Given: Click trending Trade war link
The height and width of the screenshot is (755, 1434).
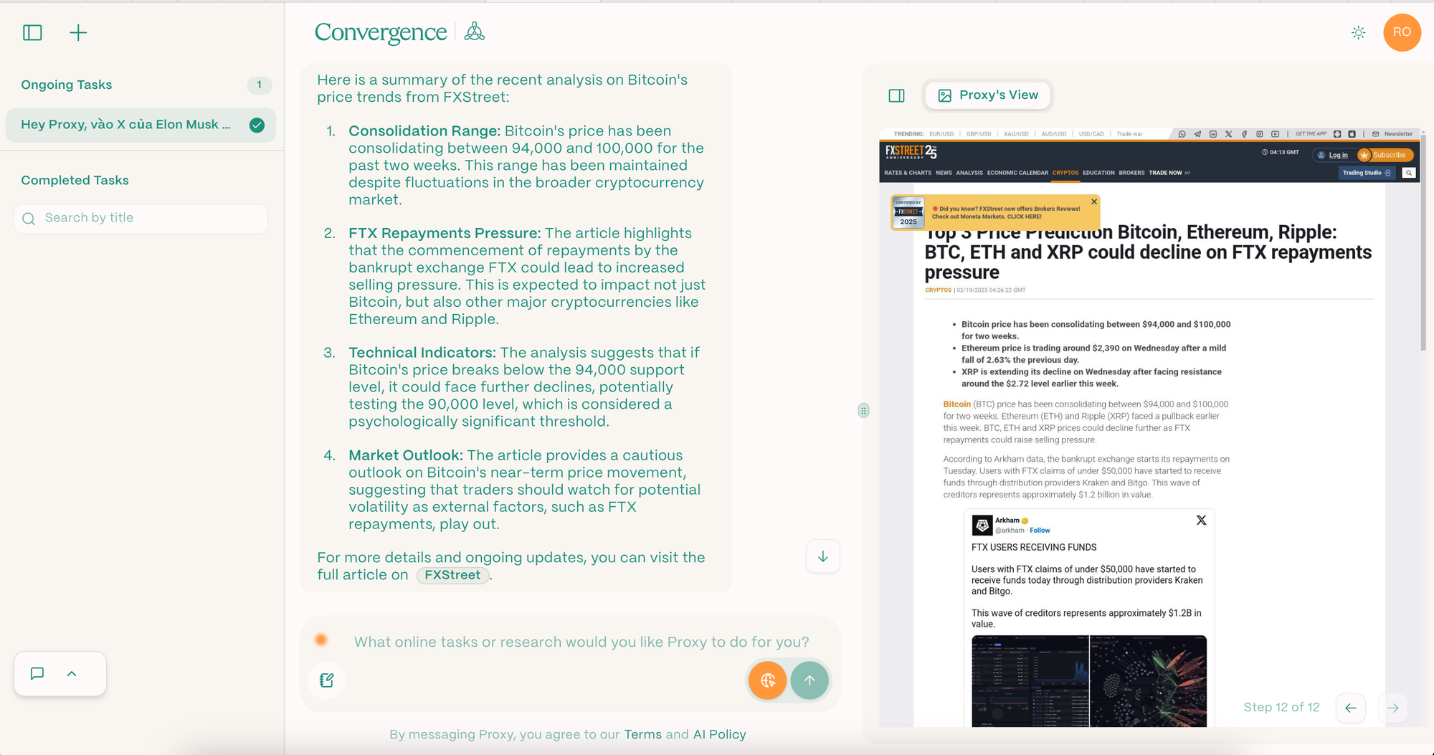Looking at the screenshot, I should (1129, 134).
